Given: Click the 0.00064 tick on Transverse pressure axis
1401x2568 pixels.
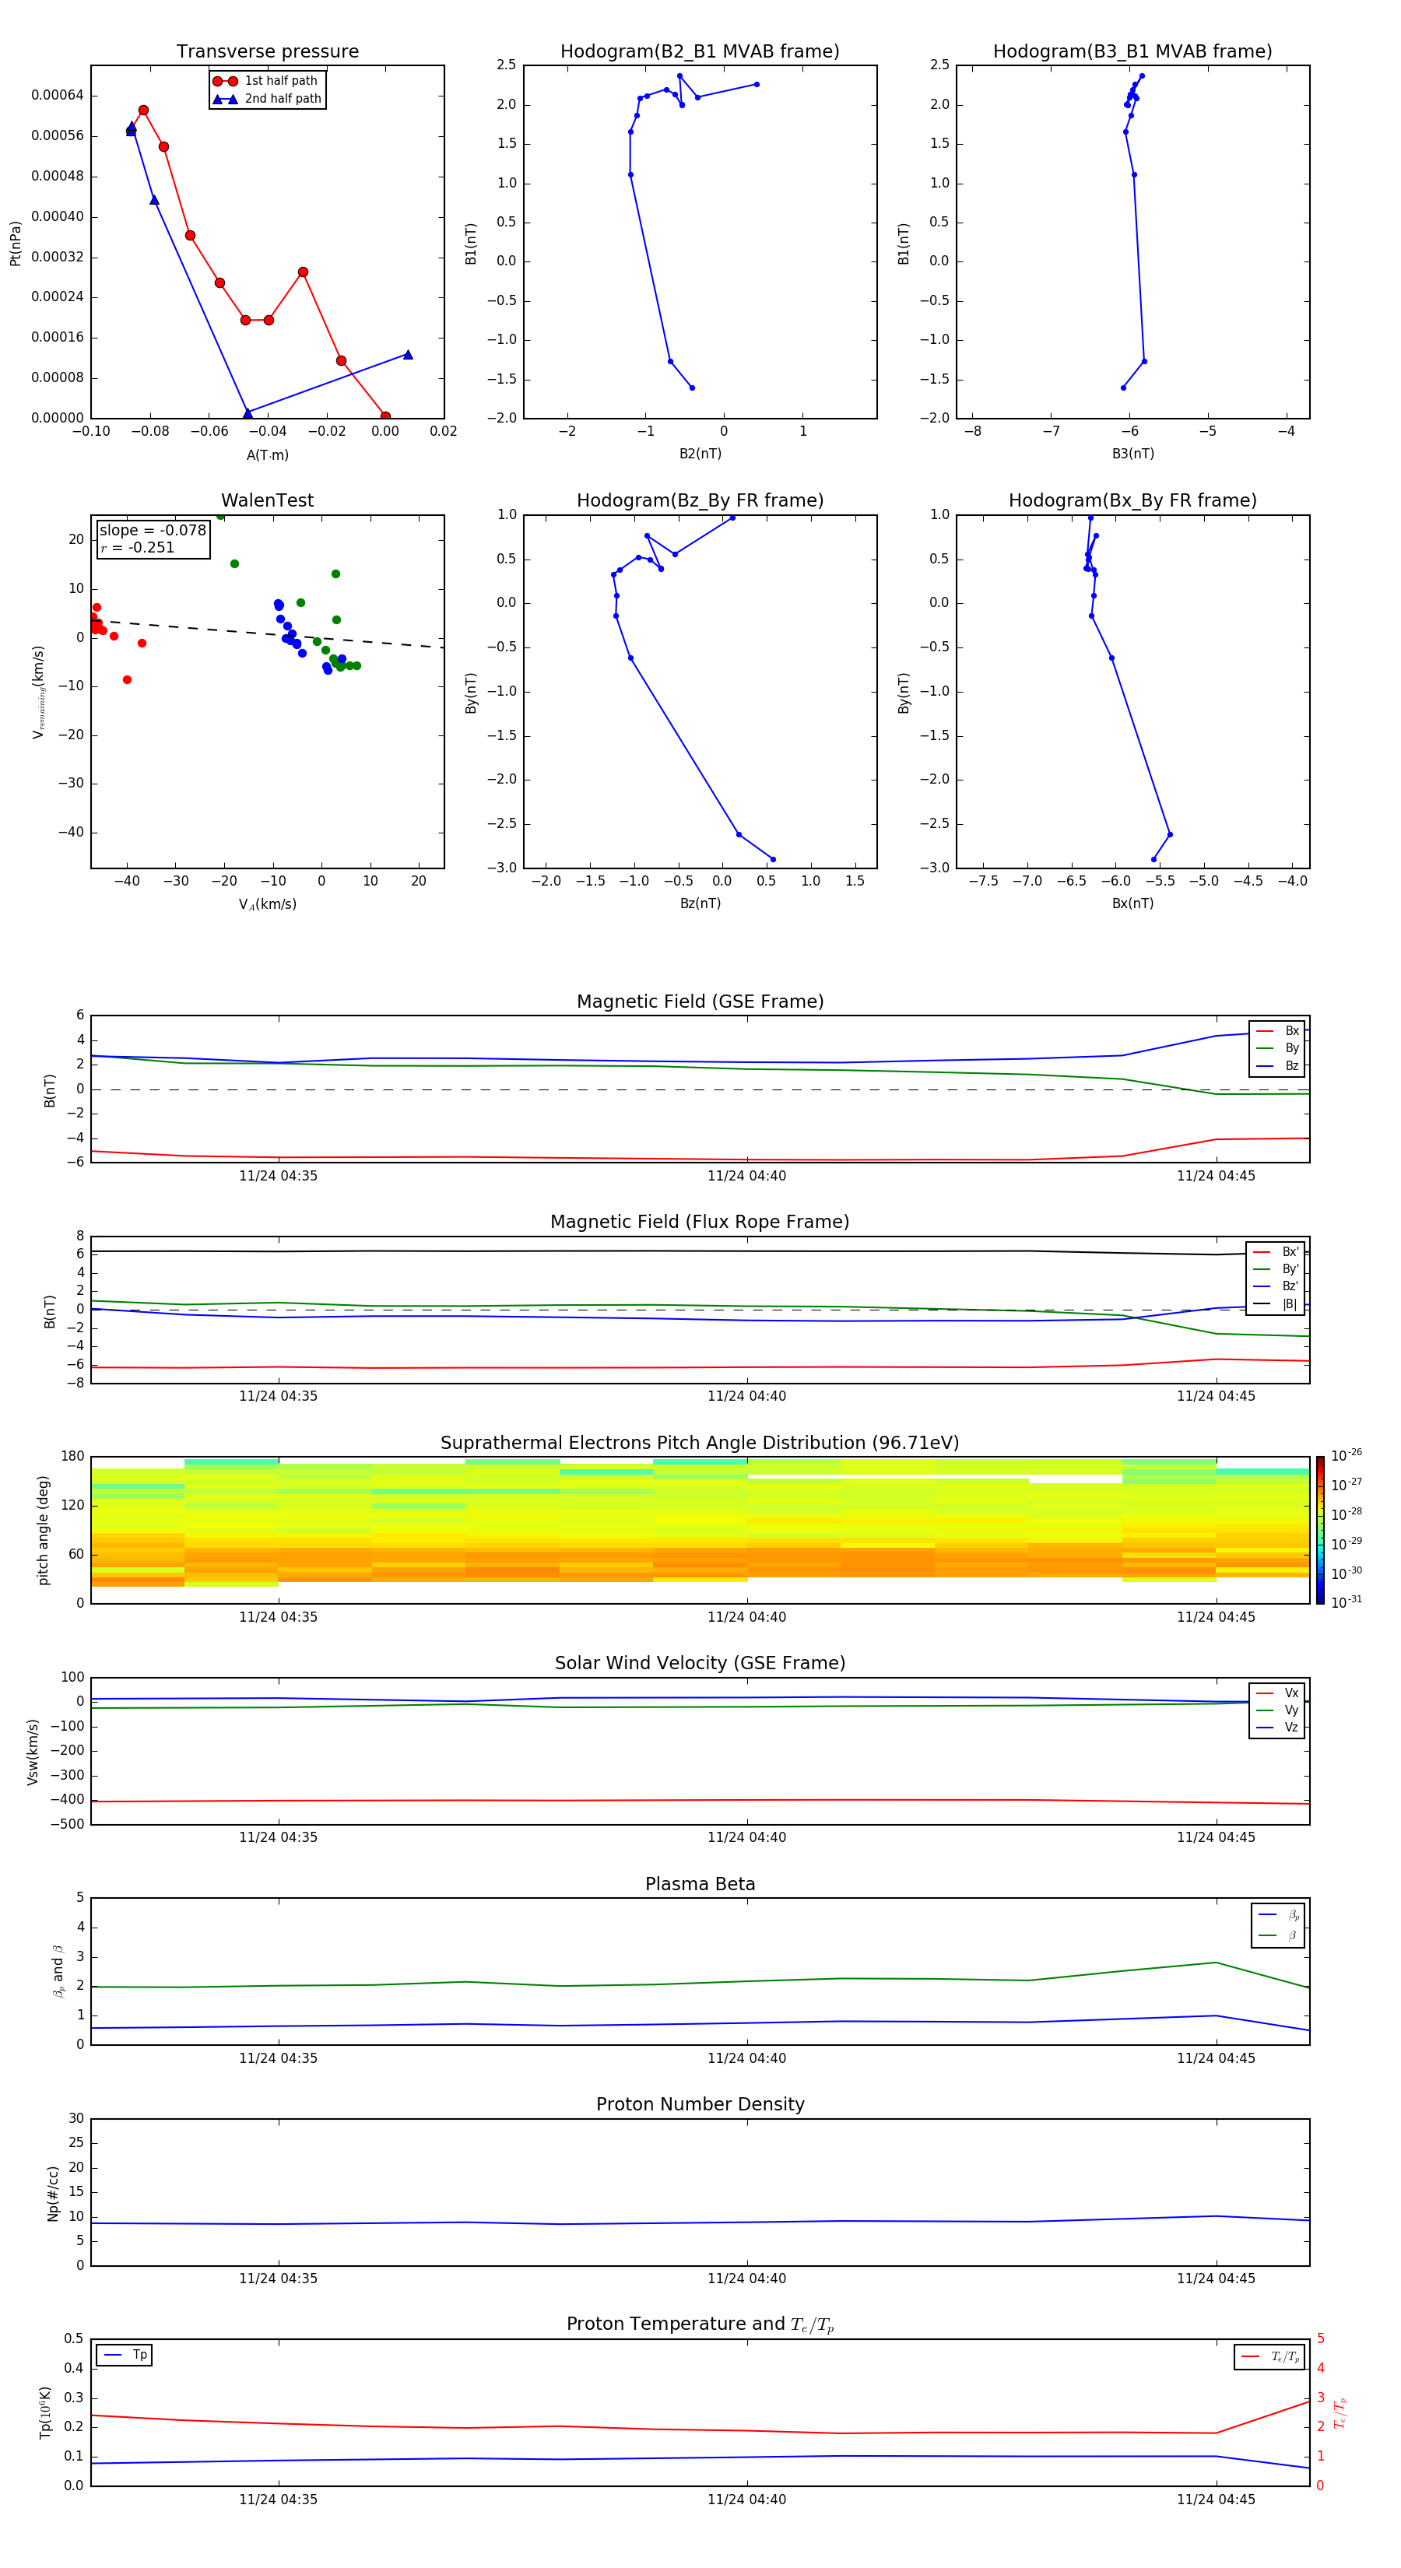Looking at the screenshot, I should [x=58, y=96].
